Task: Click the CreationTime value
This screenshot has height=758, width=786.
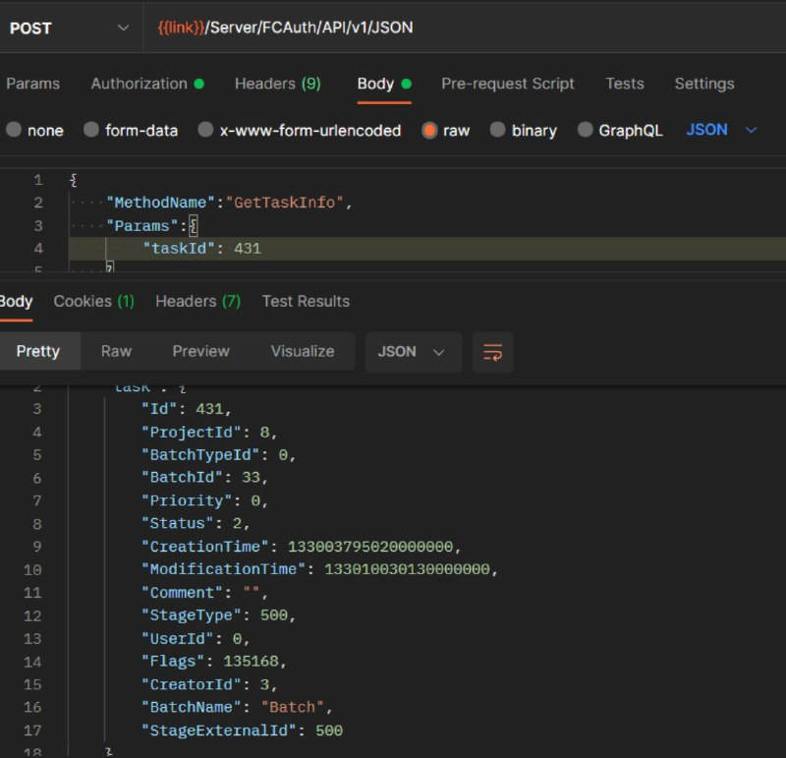Action: [370, 547]
